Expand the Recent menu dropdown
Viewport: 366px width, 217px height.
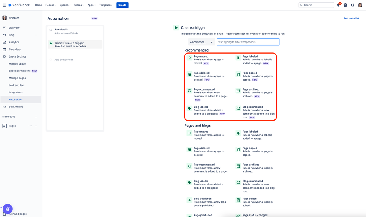pos(51,5)
